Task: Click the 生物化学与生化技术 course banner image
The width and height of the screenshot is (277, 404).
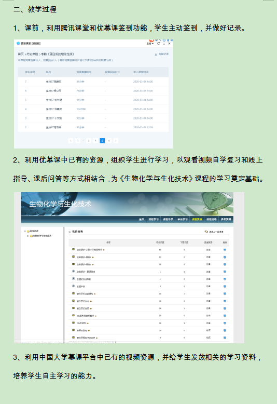Action: point(127,204)
